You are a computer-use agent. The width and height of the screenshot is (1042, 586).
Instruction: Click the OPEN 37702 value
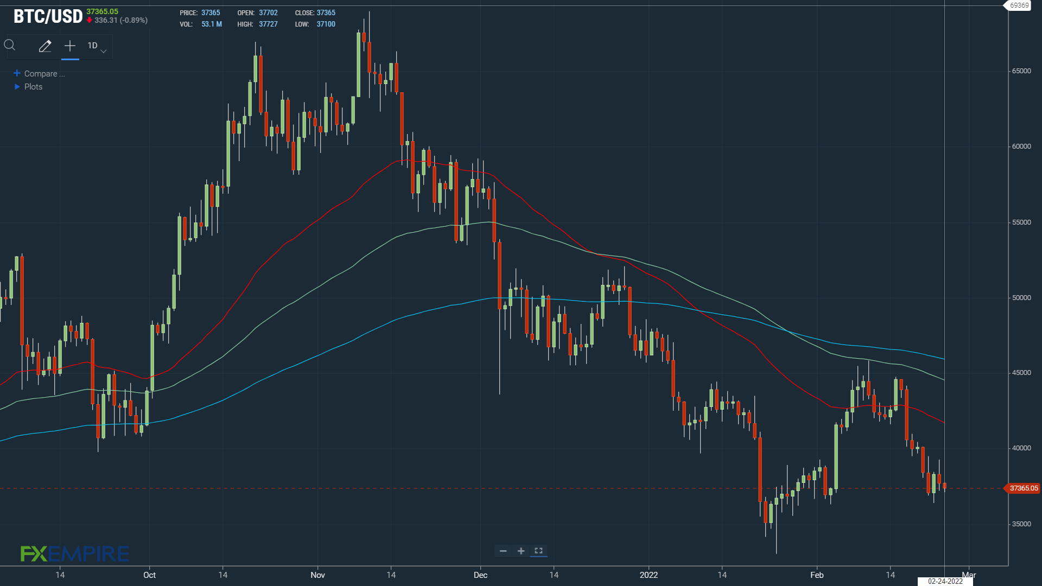(x=268, y=13)
